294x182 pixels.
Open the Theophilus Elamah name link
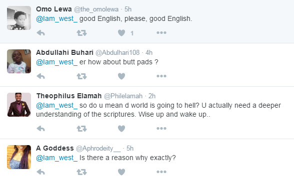tap(69, 96)
